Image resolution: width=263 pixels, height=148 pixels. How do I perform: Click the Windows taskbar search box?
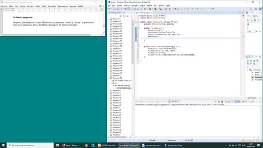tap(30, 145)
